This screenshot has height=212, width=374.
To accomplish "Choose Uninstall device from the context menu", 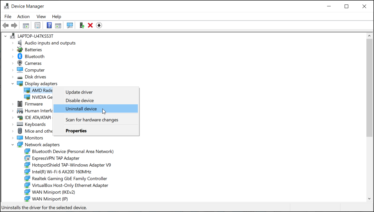I will point(81,109).
